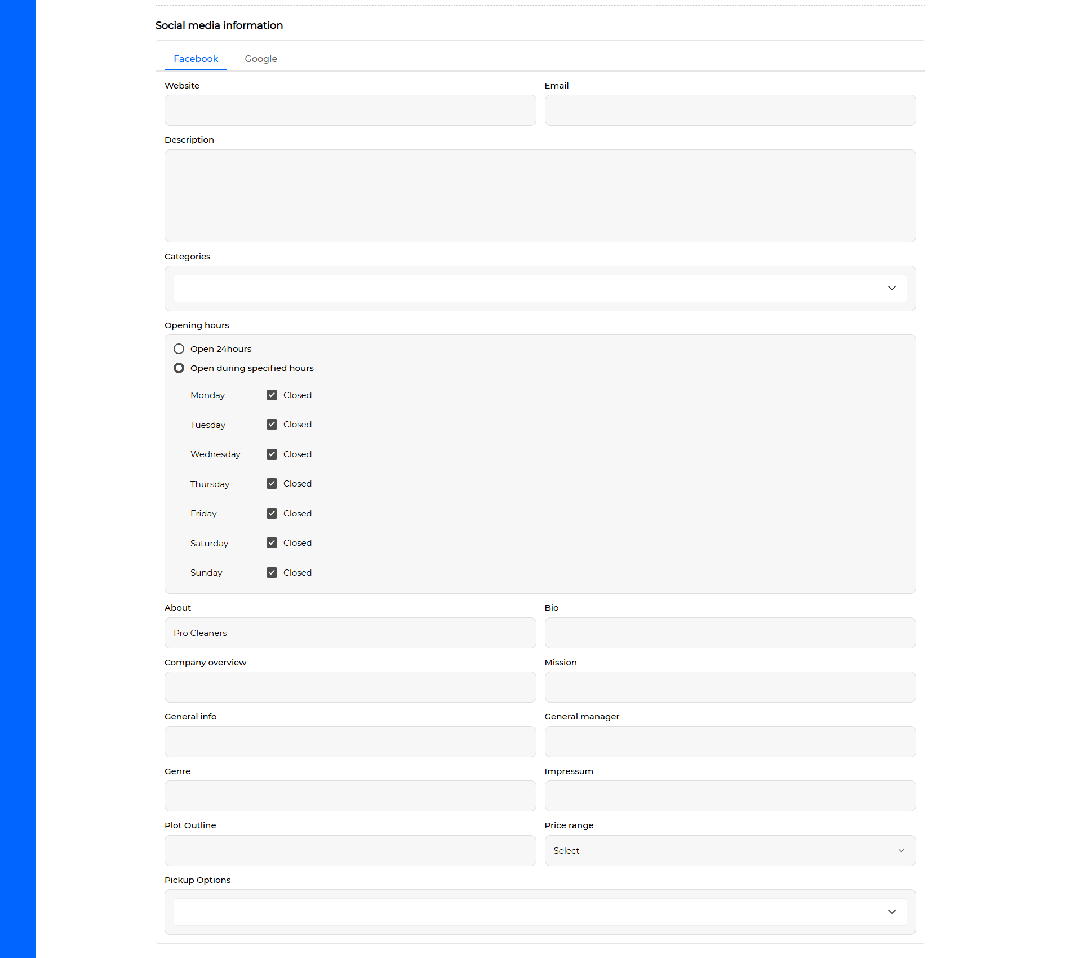1070x958 pixels.
Task: Uncheck Closed for Tuesday
Action: tap(272, 424)
